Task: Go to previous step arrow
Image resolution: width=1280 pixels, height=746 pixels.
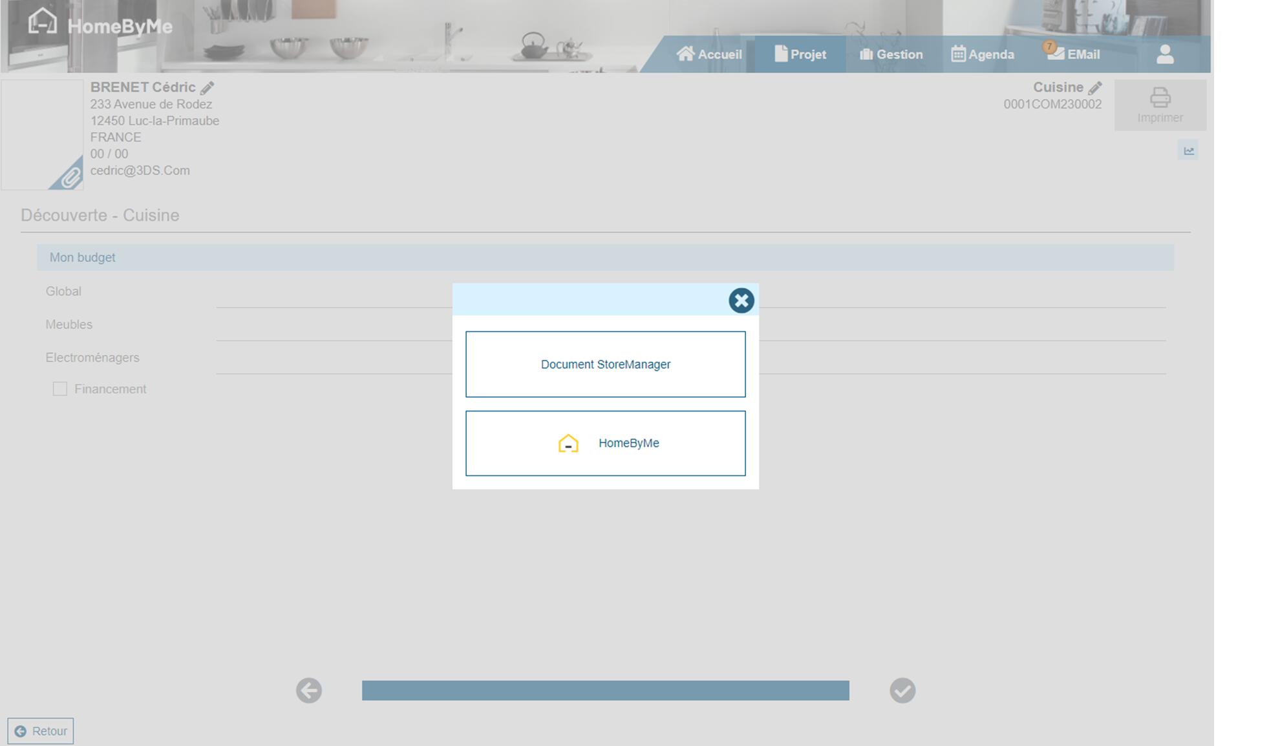Action: 309,690
